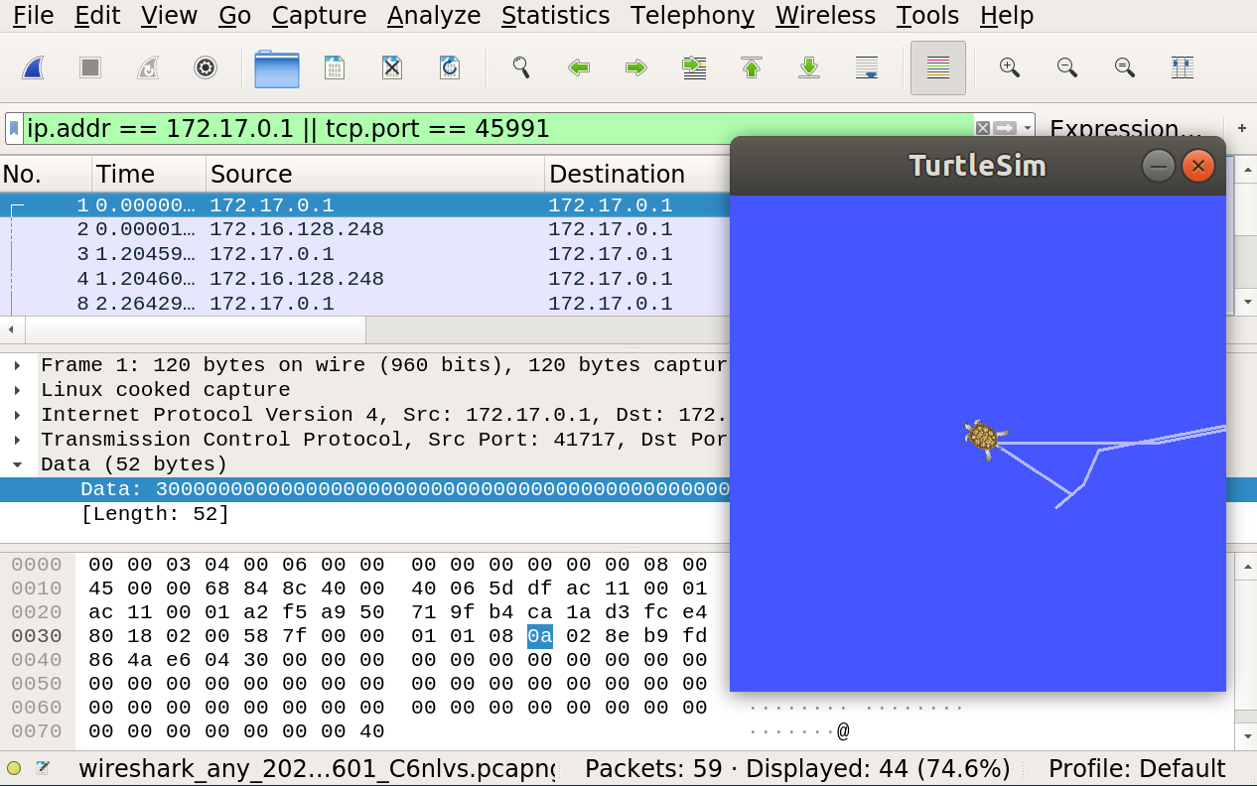This screenshot has height=786, width=1257.
Task: Zoom in on packet text
Action: pos(1010,67)
